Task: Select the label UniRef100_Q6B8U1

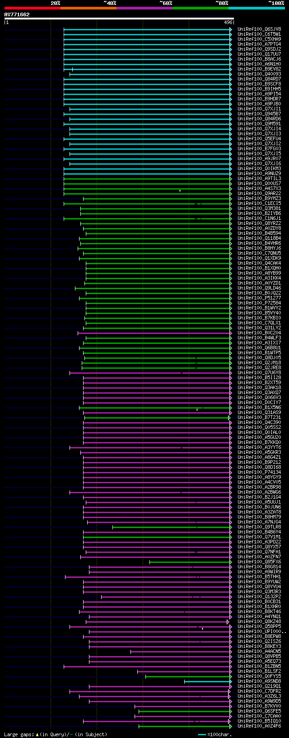Action: [259, 348]
